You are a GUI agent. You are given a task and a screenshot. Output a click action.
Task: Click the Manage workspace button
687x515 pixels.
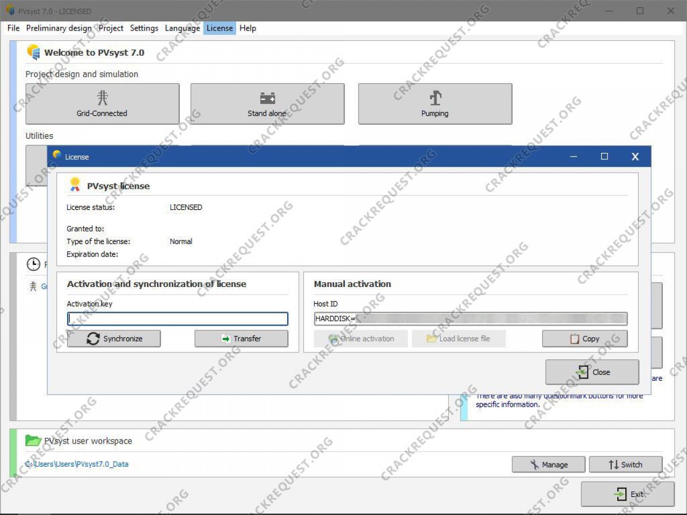coord(549,465)
